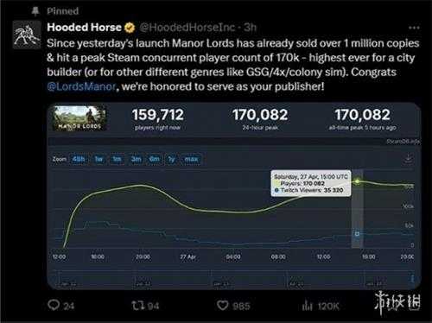
Task: Open view analytics bar chart icon
Action: (x=308, y=306)
